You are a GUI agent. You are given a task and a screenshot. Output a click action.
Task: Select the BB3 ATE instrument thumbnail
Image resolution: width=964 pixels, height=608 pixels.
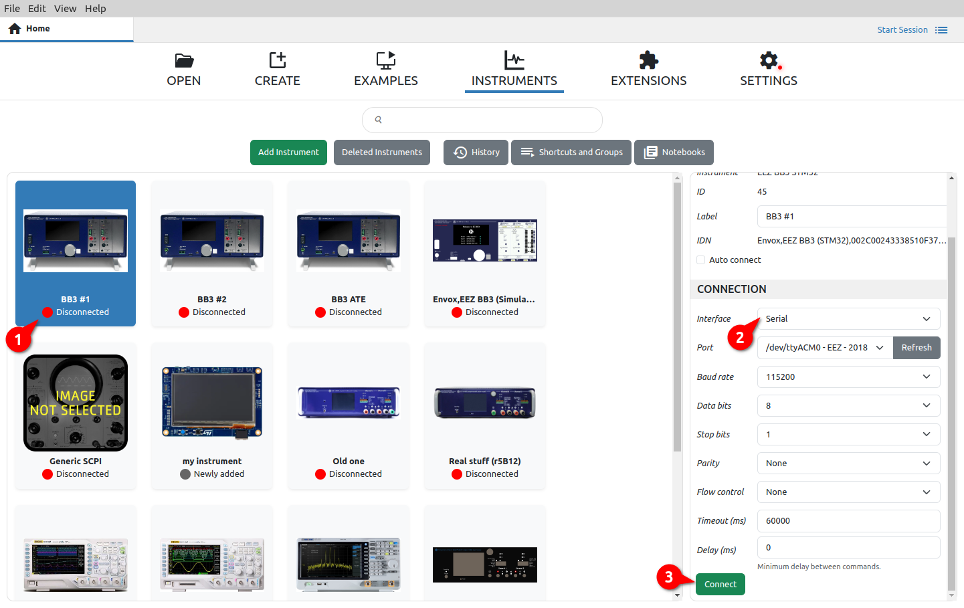349,241
